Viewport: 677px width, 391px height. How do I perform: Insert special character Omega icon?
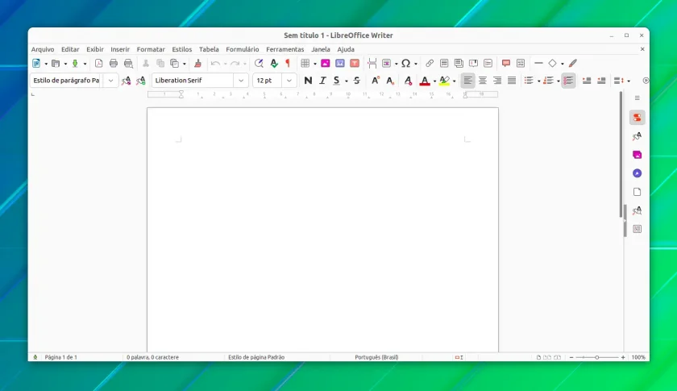point(405,64)
